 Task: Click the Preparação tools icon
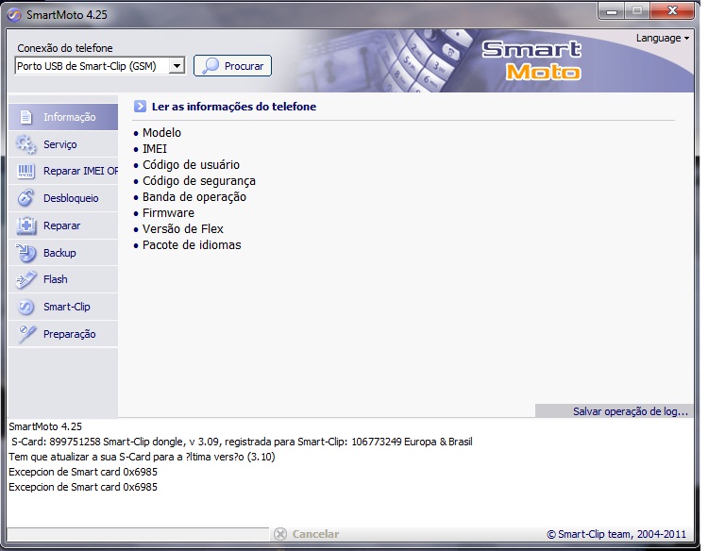point(26,334)
